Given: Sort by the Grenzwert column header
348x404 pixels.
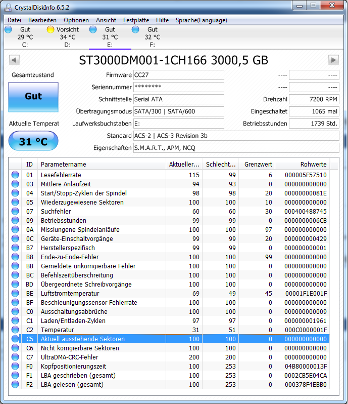Looking at the screenshot, I should (x=257, y=165).
